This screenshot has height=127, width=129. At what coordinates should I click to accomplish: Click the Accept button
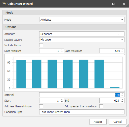coord(98,122)
